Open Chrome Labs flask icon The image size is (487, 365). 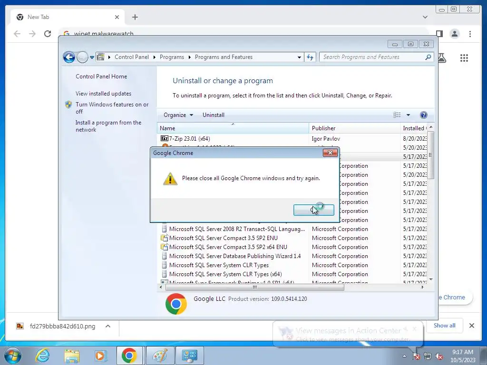click(x=442, y=58)
